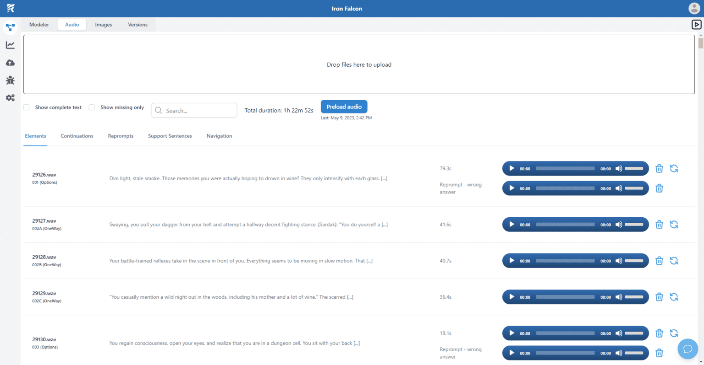Open settings via the gears icon
The width and height of the screenshot is (704, 365).
pyautogui.click(x=10, y=97)
